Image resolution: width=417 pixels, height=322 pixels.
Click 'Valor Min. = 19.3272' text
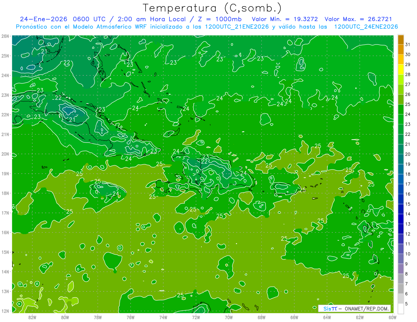pos(285,19)
